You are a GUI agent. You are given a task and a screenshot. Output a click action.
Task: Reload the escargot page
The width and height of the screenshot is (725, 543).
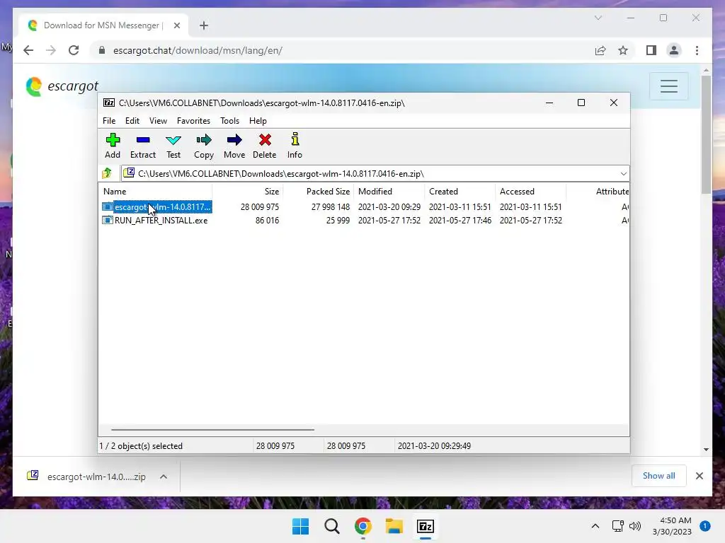[74, 50]
